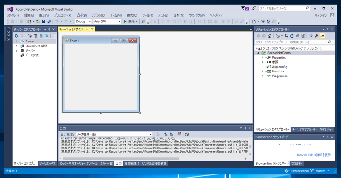
Task: Click Sync with Active Document icon
Action: click(x=286, y=36)
